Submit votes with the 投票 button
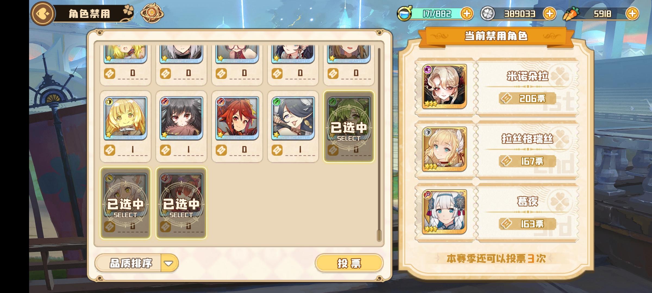This screenshot has height=293, width=652. (x=349, y=263)
